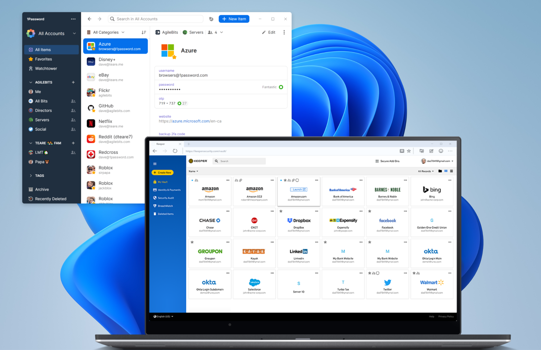Select All Items in the 1Password sidebar

[x=51, y=49]
